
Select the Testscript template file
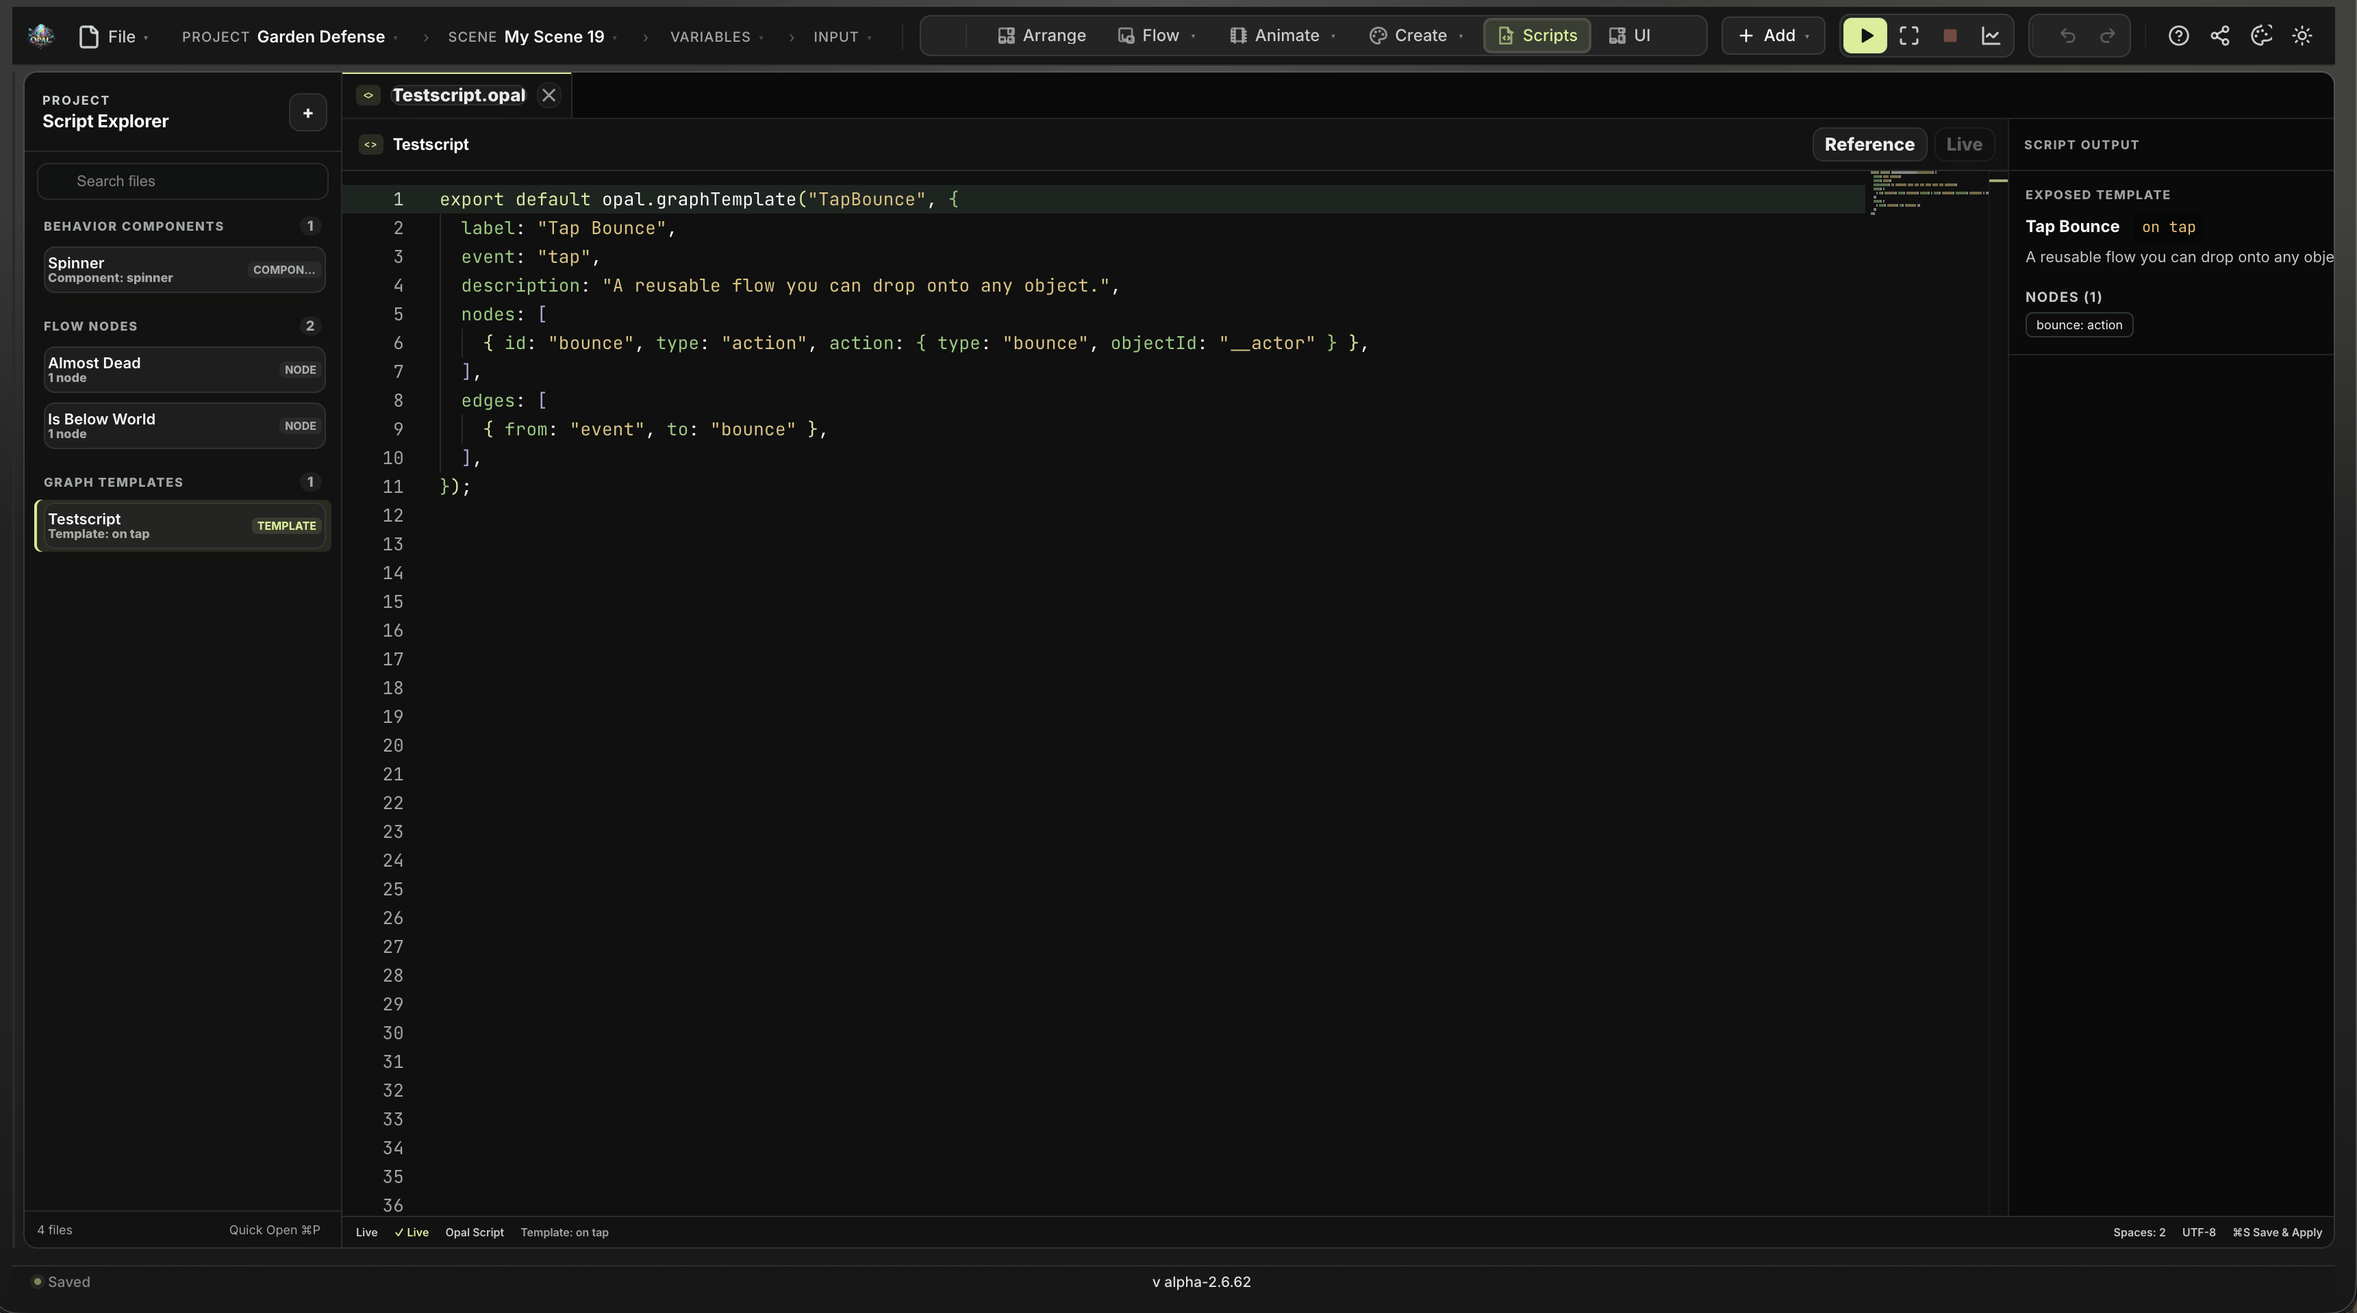[x=183, y=526]
